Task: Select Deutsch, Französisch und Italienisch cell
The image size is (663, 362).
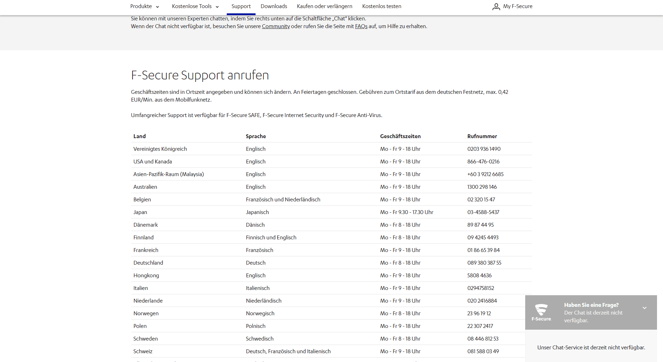Action: click(288, 351)
